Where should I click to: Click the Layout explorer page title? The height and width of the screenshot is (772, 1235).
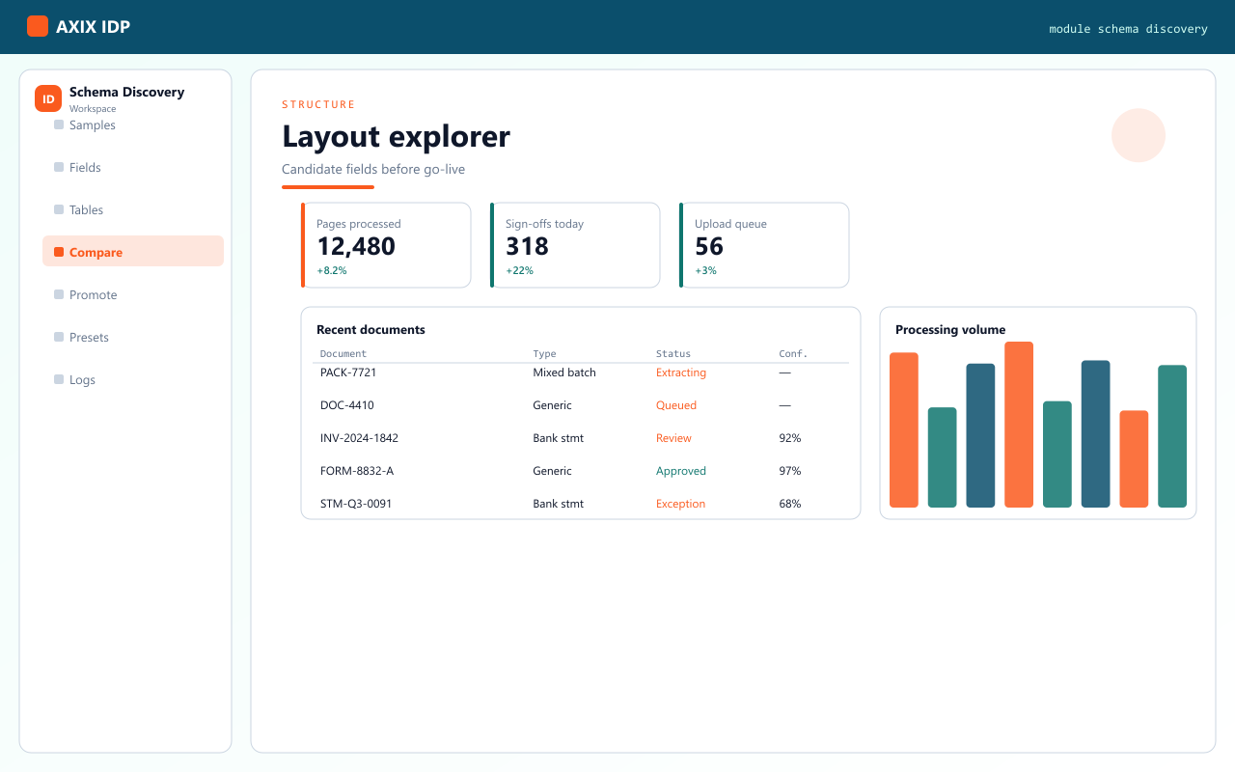[396, 136]
